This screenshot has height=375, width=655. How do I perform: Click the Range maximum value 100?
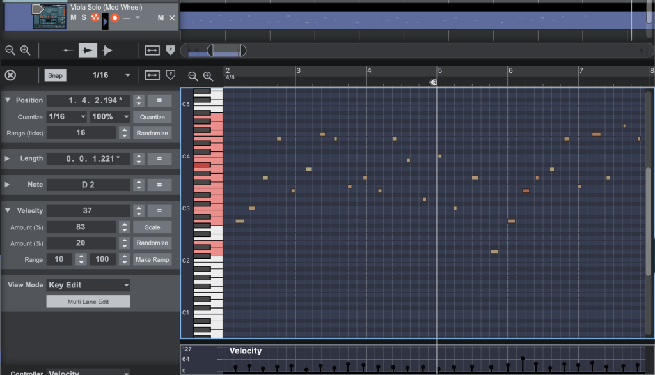pyautogui.click(x=103, y=259)
